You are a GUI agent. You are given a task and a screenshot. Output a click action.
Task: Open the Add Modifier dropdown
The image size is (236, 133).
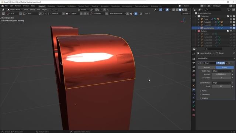tap(216, 58)
